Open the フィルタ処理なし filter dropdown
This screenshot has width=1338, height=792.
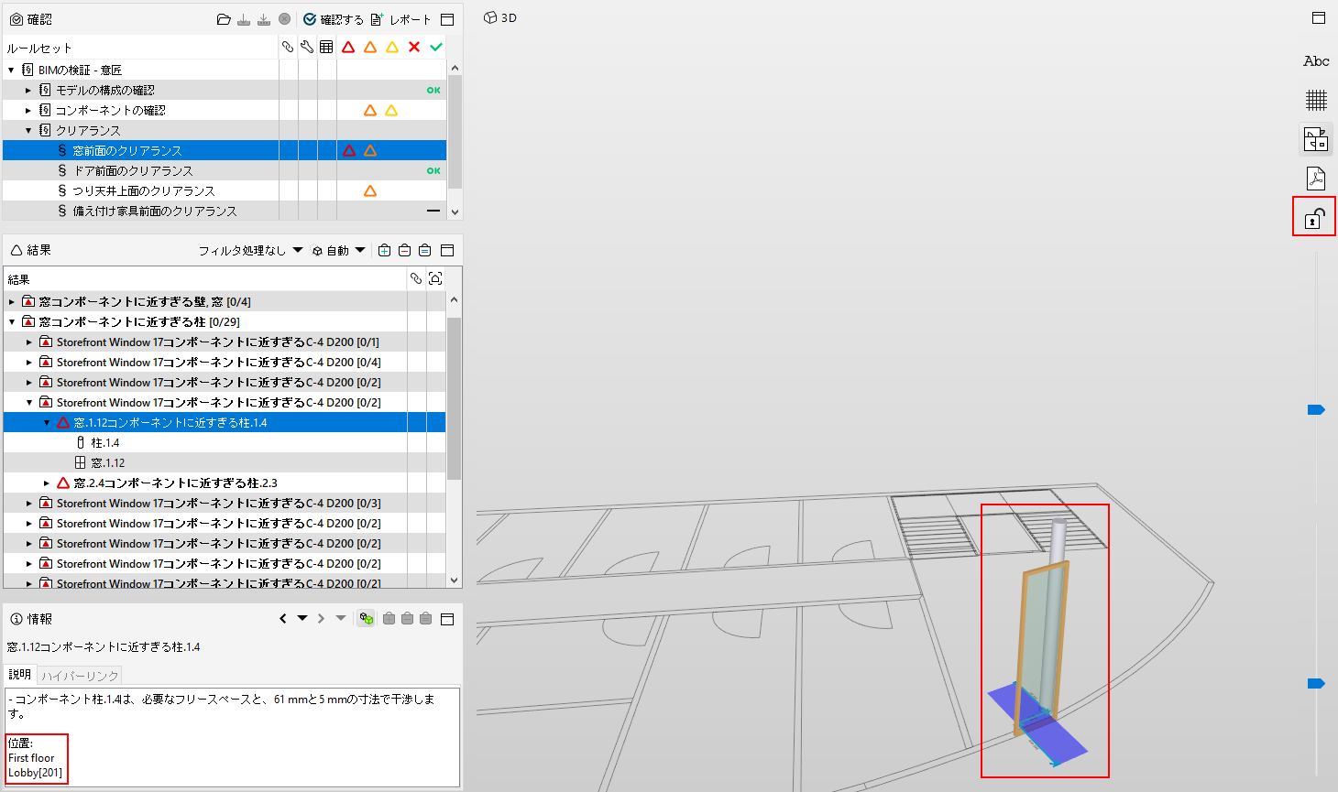[250, 250]
